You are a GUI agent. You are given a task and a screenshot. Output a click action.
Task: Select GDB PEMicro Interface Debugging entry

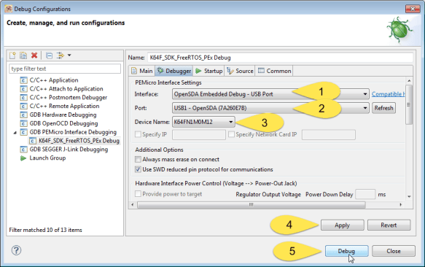coord(73,132)
